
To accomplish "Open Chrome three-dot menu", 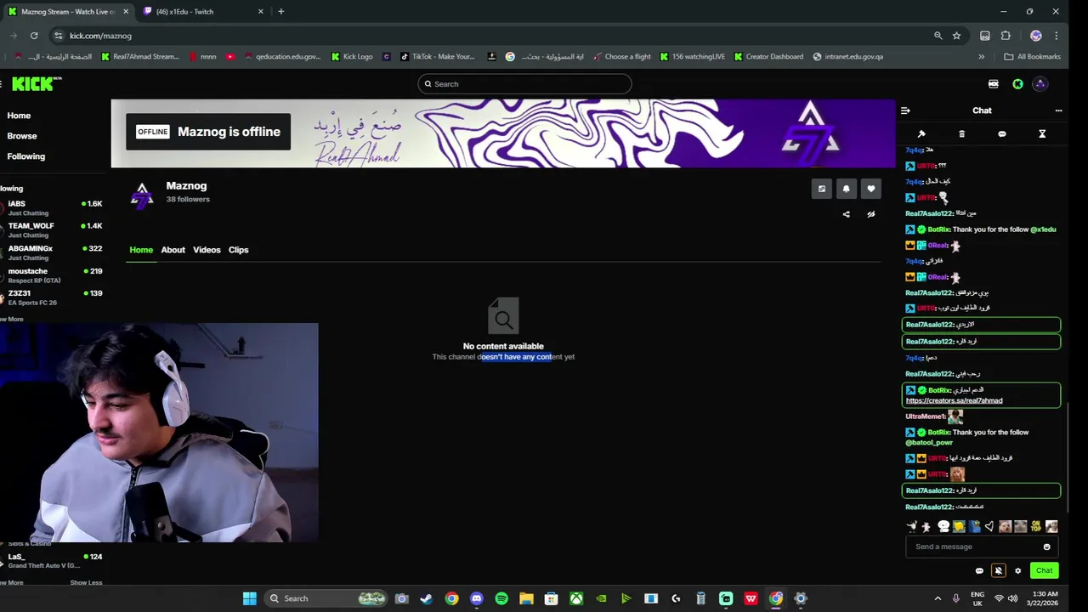I will tap(1057, 36).
